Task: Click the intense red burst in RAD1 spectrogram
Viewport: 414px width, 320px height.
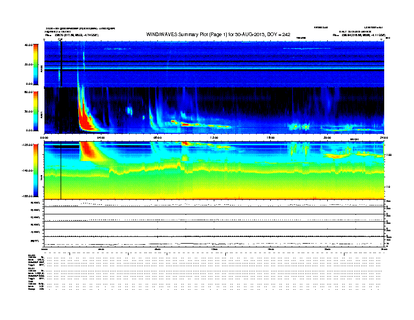Action: [85, 120]
